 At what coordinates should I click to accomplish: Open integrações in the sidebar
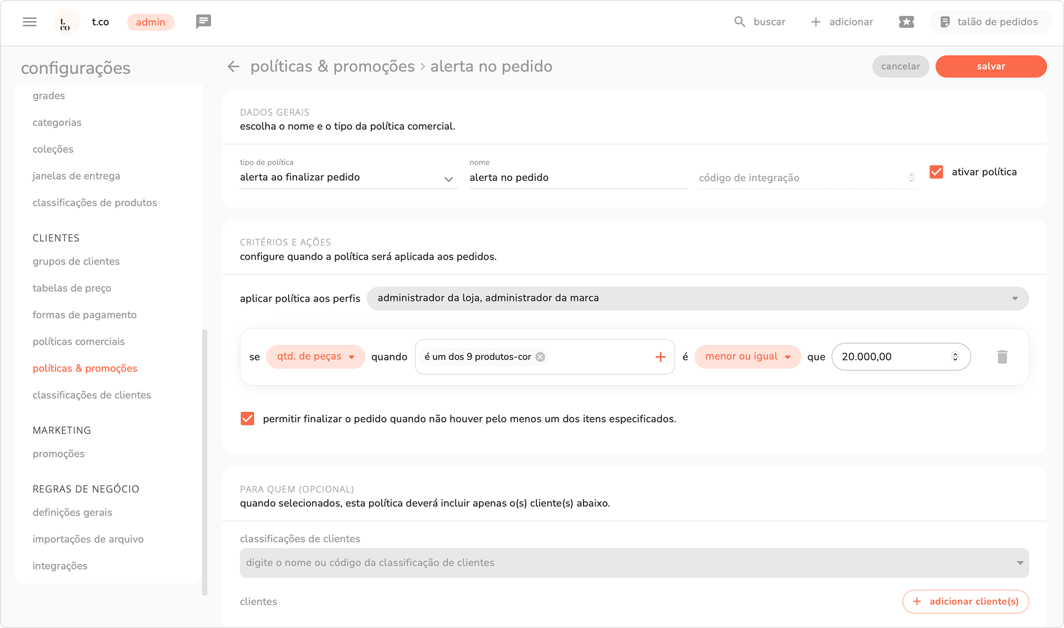point(60,566)
